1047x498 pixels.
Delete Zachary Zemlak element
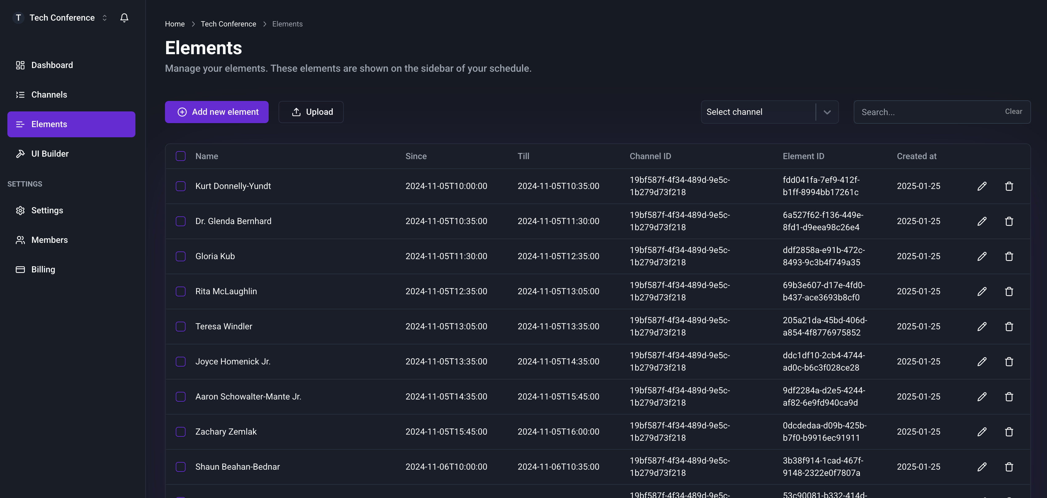pos(1009,432)
